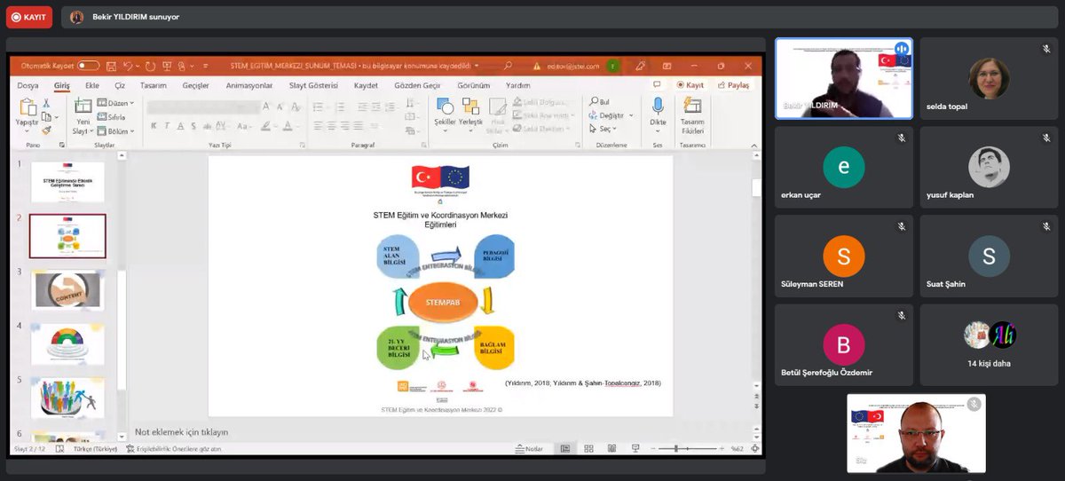Start slideshow from beginning quick access icon

point(166,66)
